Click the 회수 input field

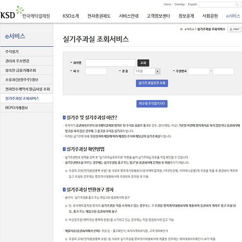click(96, 72)
